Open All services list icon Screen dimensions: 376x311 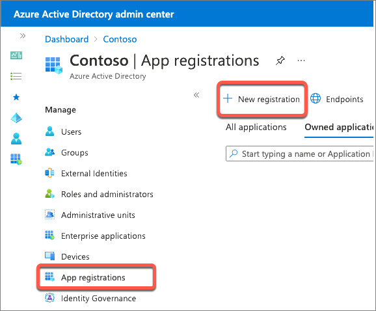(16, 76)
